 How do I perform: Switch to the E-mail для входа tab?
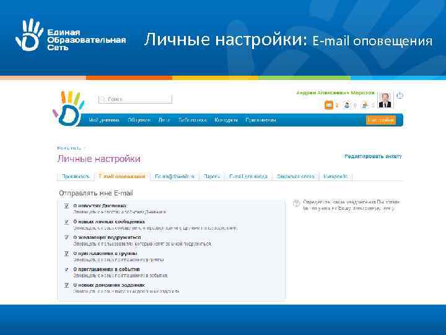point(248,177)
